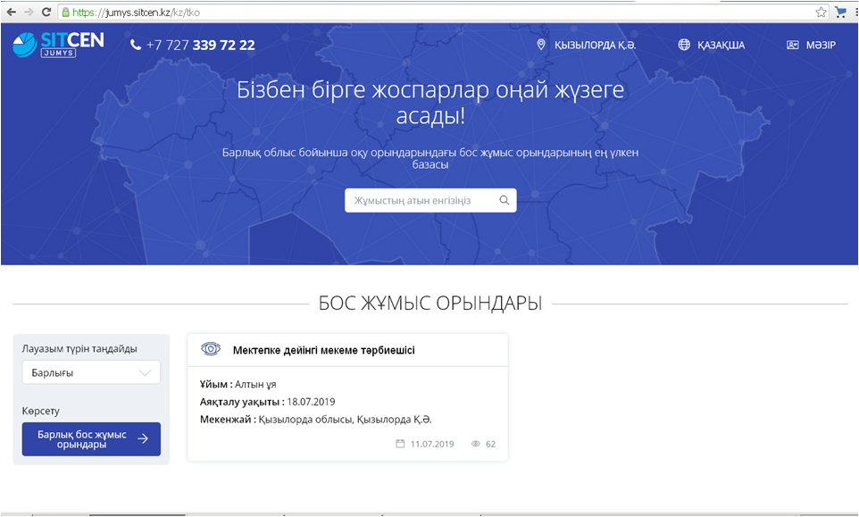Screen dimensions: 859x517
Task: Click the browser forward arrow
Action: [29, 12]
